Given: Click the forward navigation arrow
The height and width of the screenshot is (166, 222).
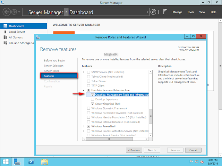Looking at the screenshot, I should [x=14, y=12].
